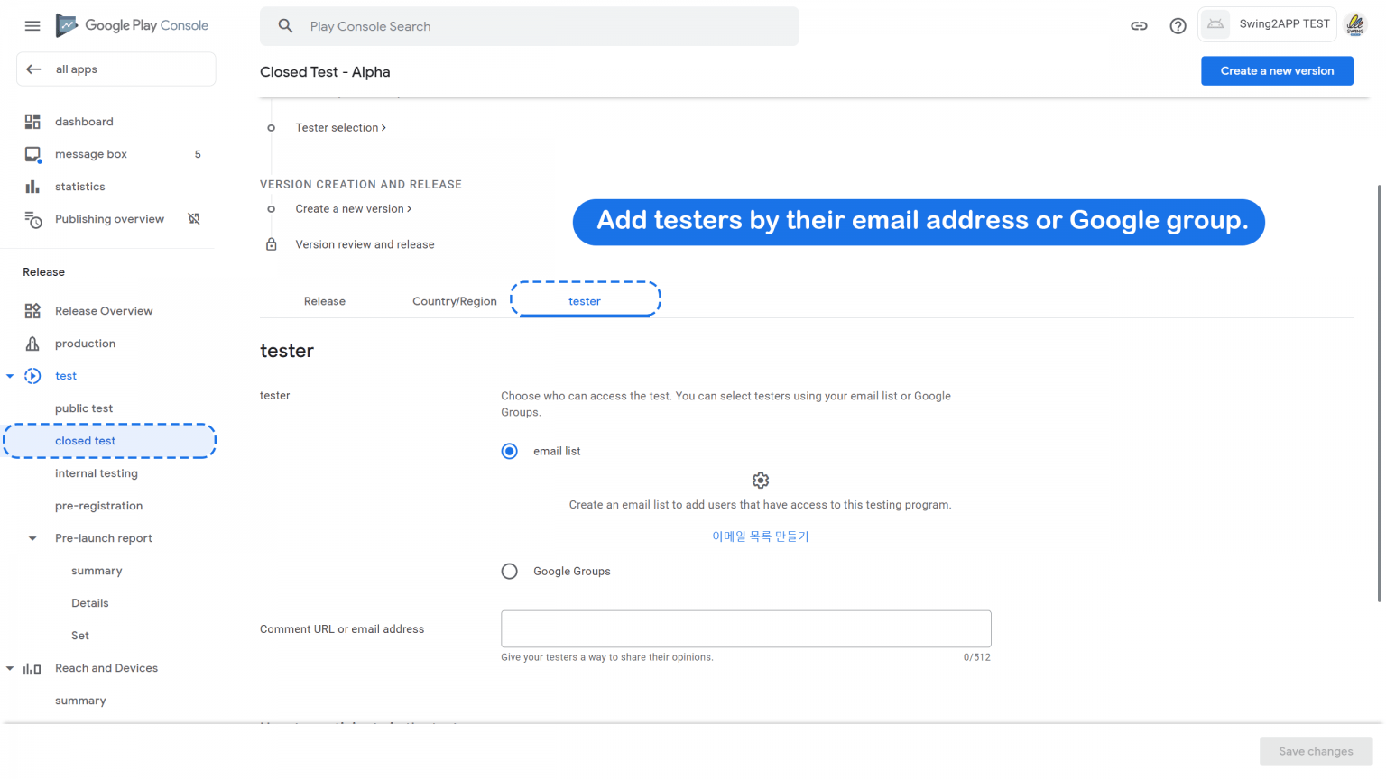The height and width of the screenshot is (779, 1386).
Task: Switch to the Release tab
Action: click(x=324, y=300)
